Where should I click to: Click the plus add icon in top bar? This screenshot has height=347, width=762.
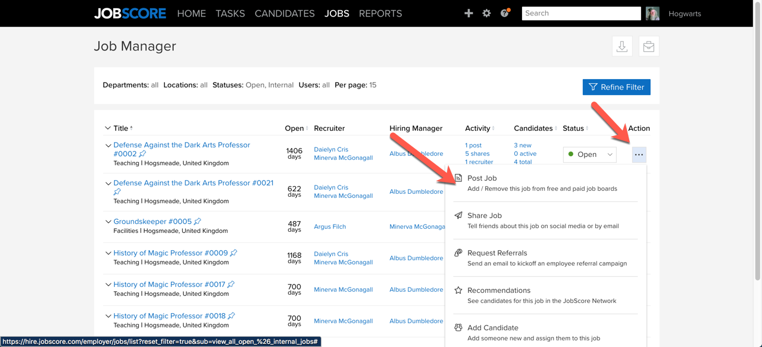pyautogui.click(x=469, y=13)
